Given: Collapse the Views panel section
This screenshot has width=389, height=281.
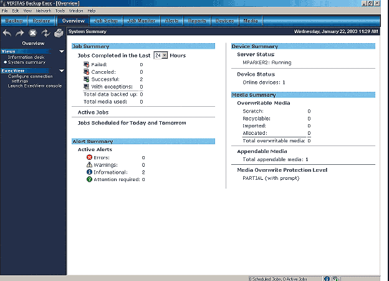Looking at the screenshot, I should pos(61,51).
